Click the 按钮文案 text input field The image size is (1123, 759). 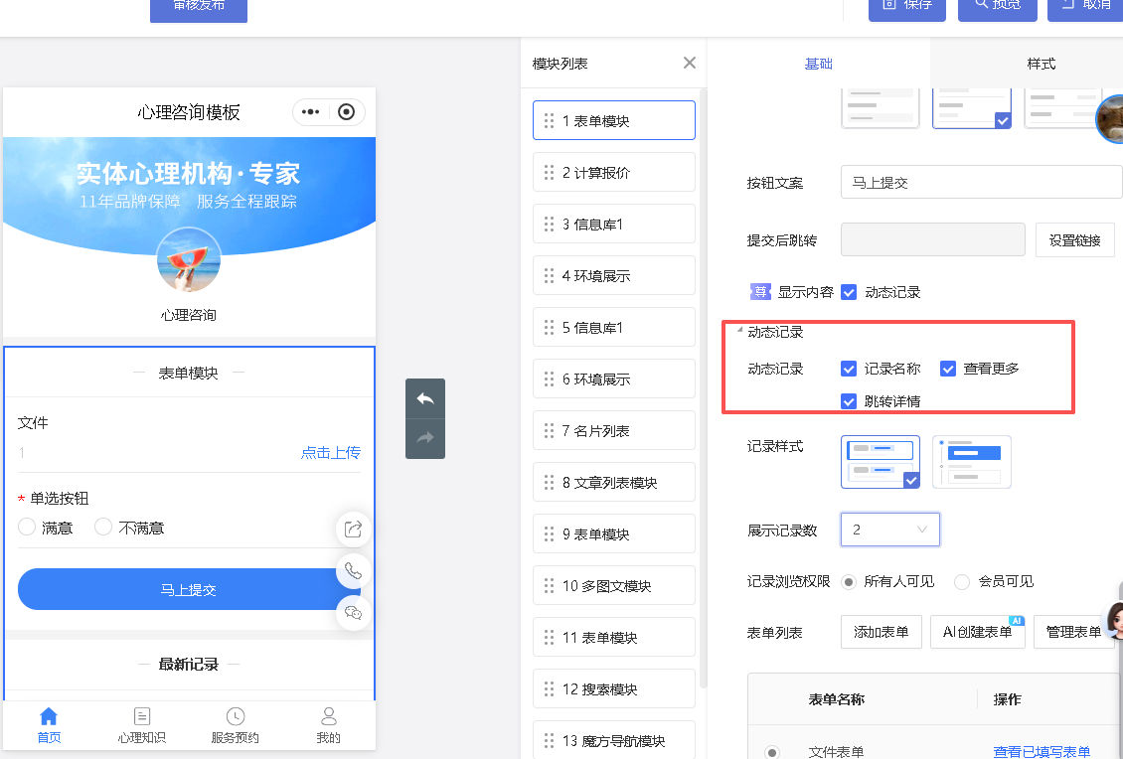(980, 183)
